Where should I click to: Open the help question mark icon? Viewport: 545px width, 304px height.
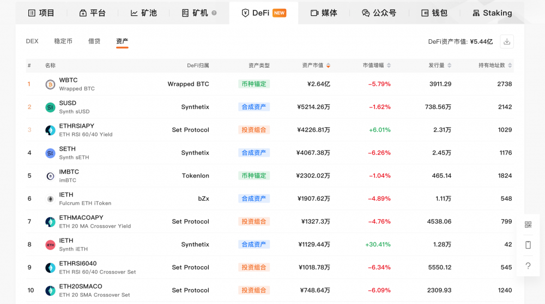(x=528, y=266)
